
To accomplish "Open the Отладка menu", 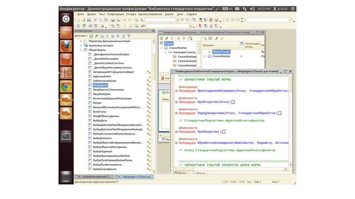I will (131, 14).
